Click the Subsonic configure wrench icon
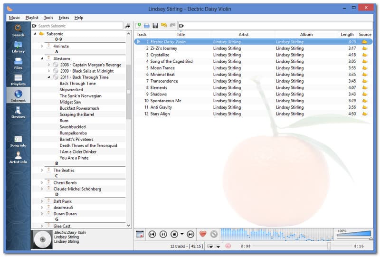Image resolution: width=380 pixels, height=257 pixels. tap(128, 26)
